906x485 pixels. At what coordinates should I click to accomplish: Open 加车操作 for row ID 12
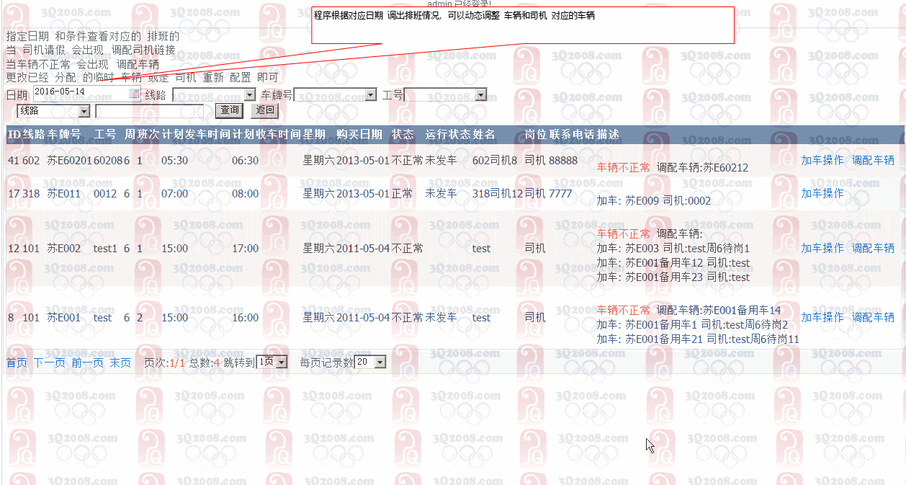click(822, 248)
